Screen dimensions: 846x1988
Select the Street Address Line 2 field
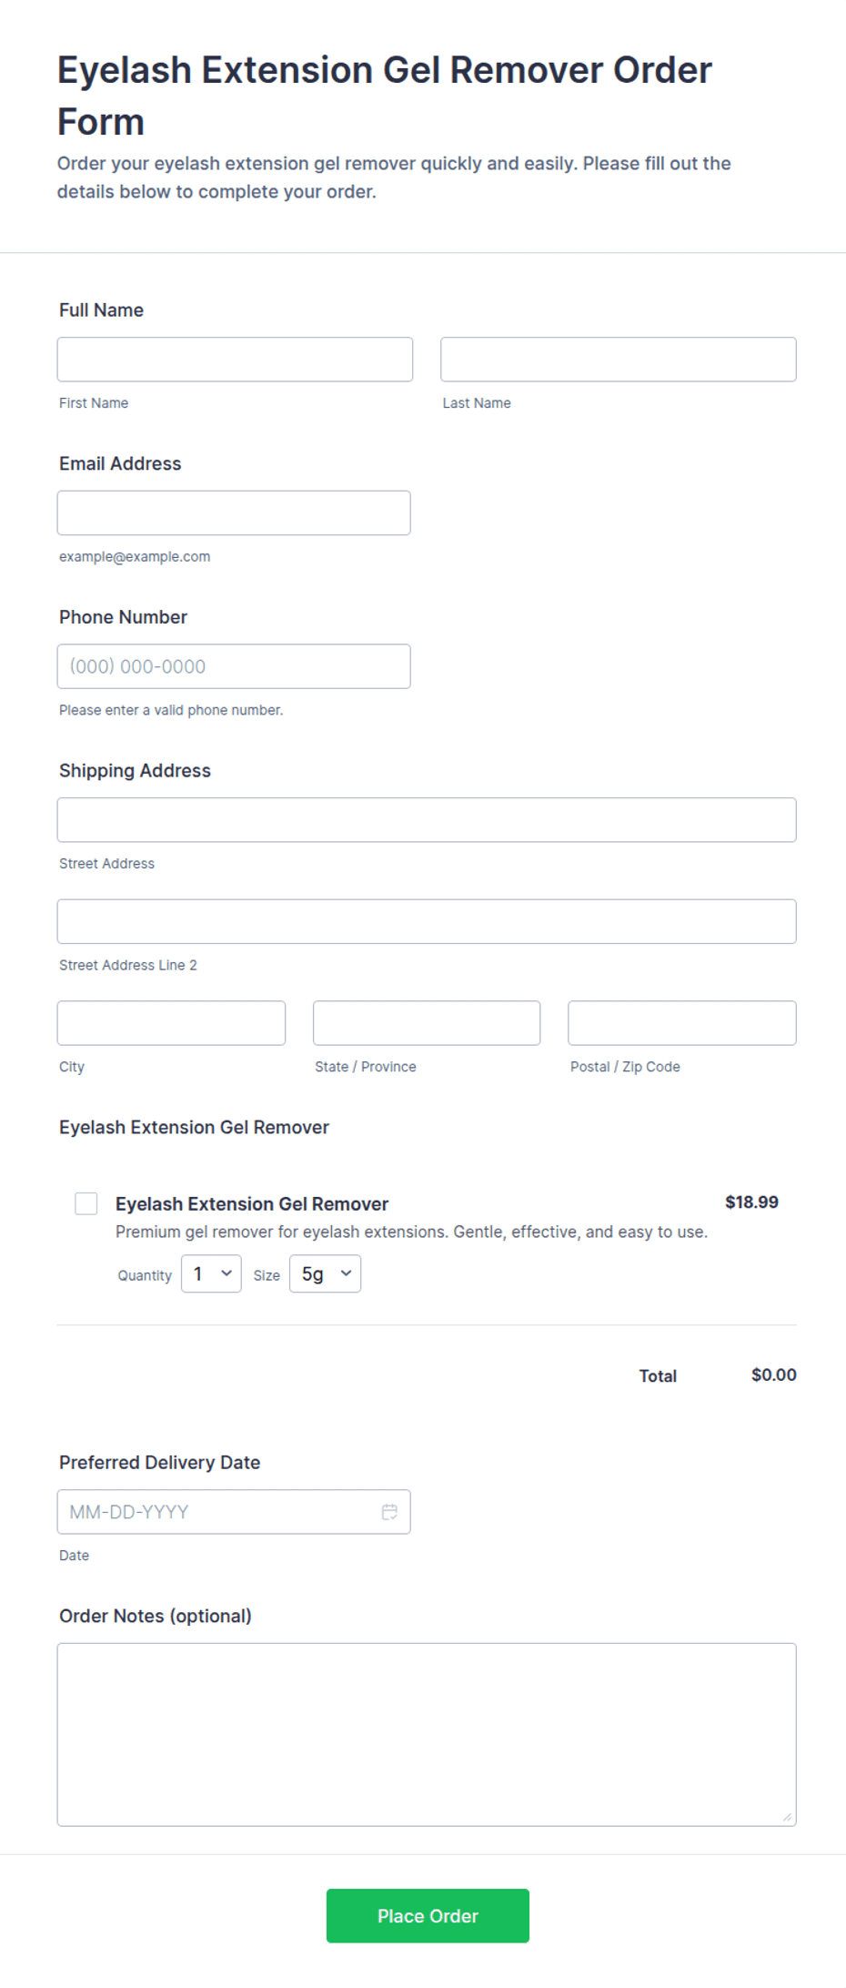pyautogui.click(x=427, y=921)
